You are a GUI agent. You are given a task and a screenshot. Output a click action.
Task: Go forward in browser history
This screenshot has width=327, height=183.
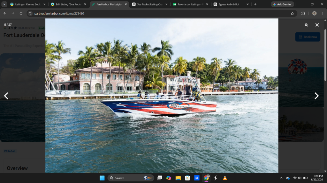(13, 13)
